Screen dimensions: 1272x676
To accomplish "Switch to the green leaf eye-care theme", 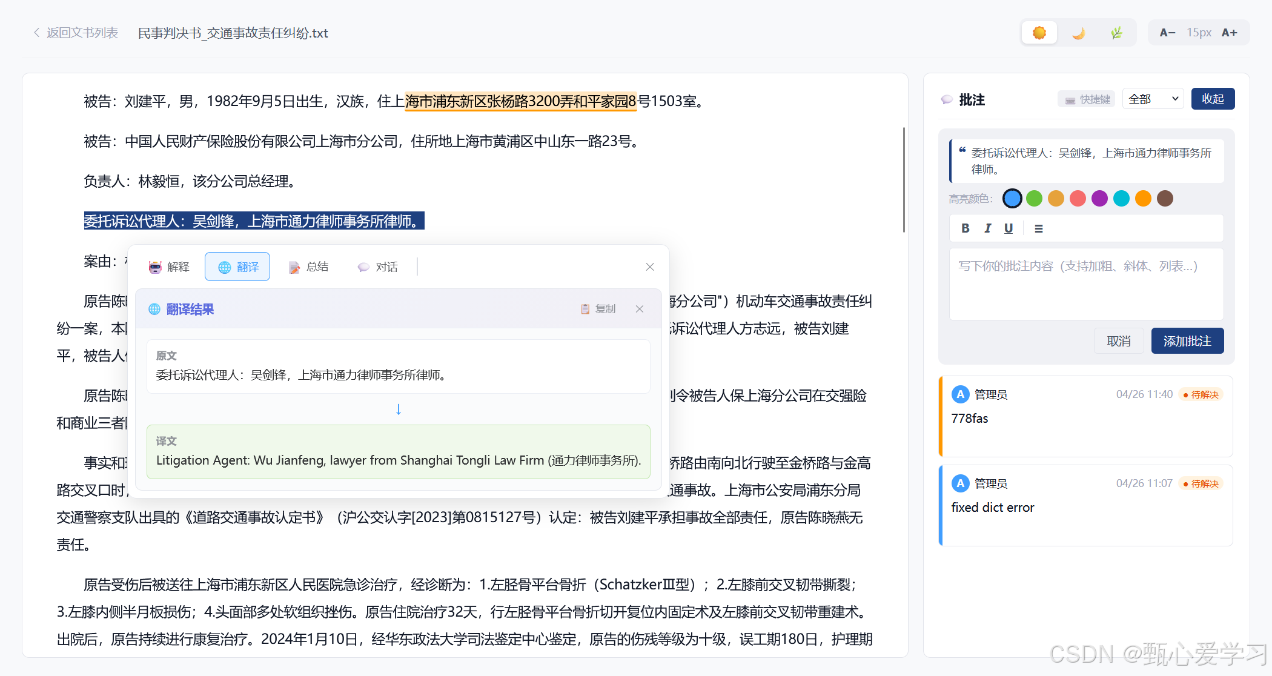I will [1116, 33].
